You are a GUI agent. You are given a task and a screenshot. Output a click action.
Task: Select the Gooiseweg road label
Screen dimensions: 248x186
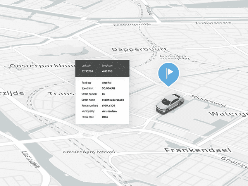pos(234,162)
